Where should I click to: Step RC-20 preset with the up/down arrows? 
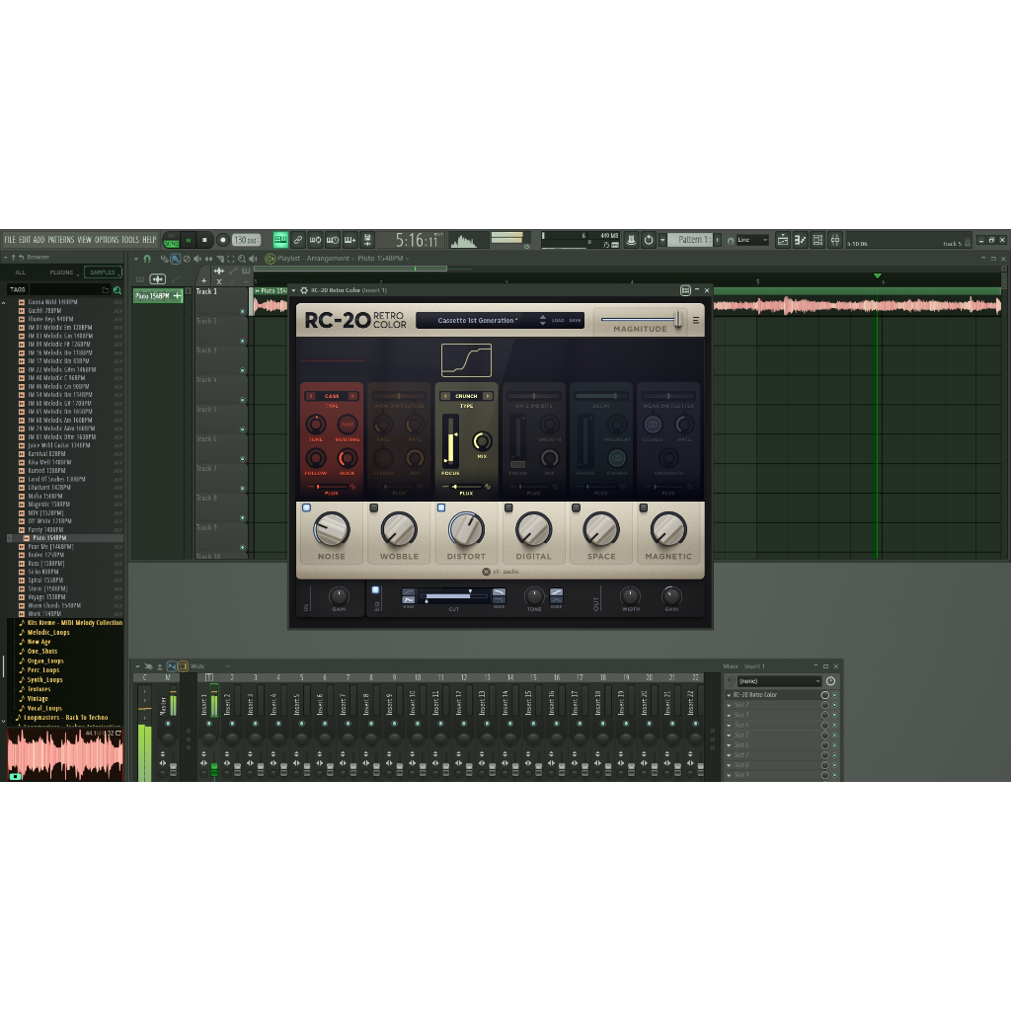(543, 320)
